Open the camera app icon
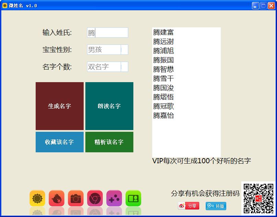Image resolution: width=277 pixels, height=217 pixels. coord(76,199)
